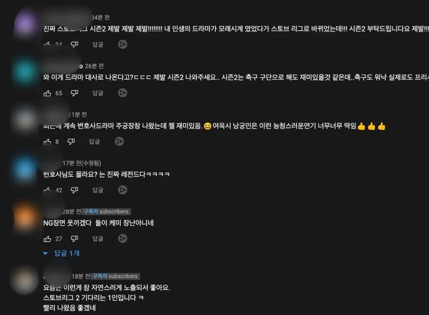
Task: Expand the 답글 1개 replies
Action: coord(61,253)
